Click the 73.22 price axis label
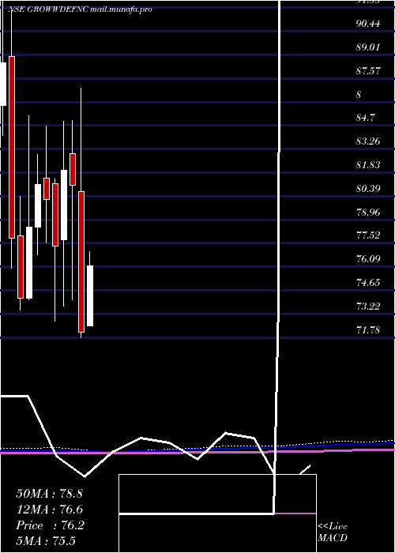395x553 pixels. tap(368, 307)
